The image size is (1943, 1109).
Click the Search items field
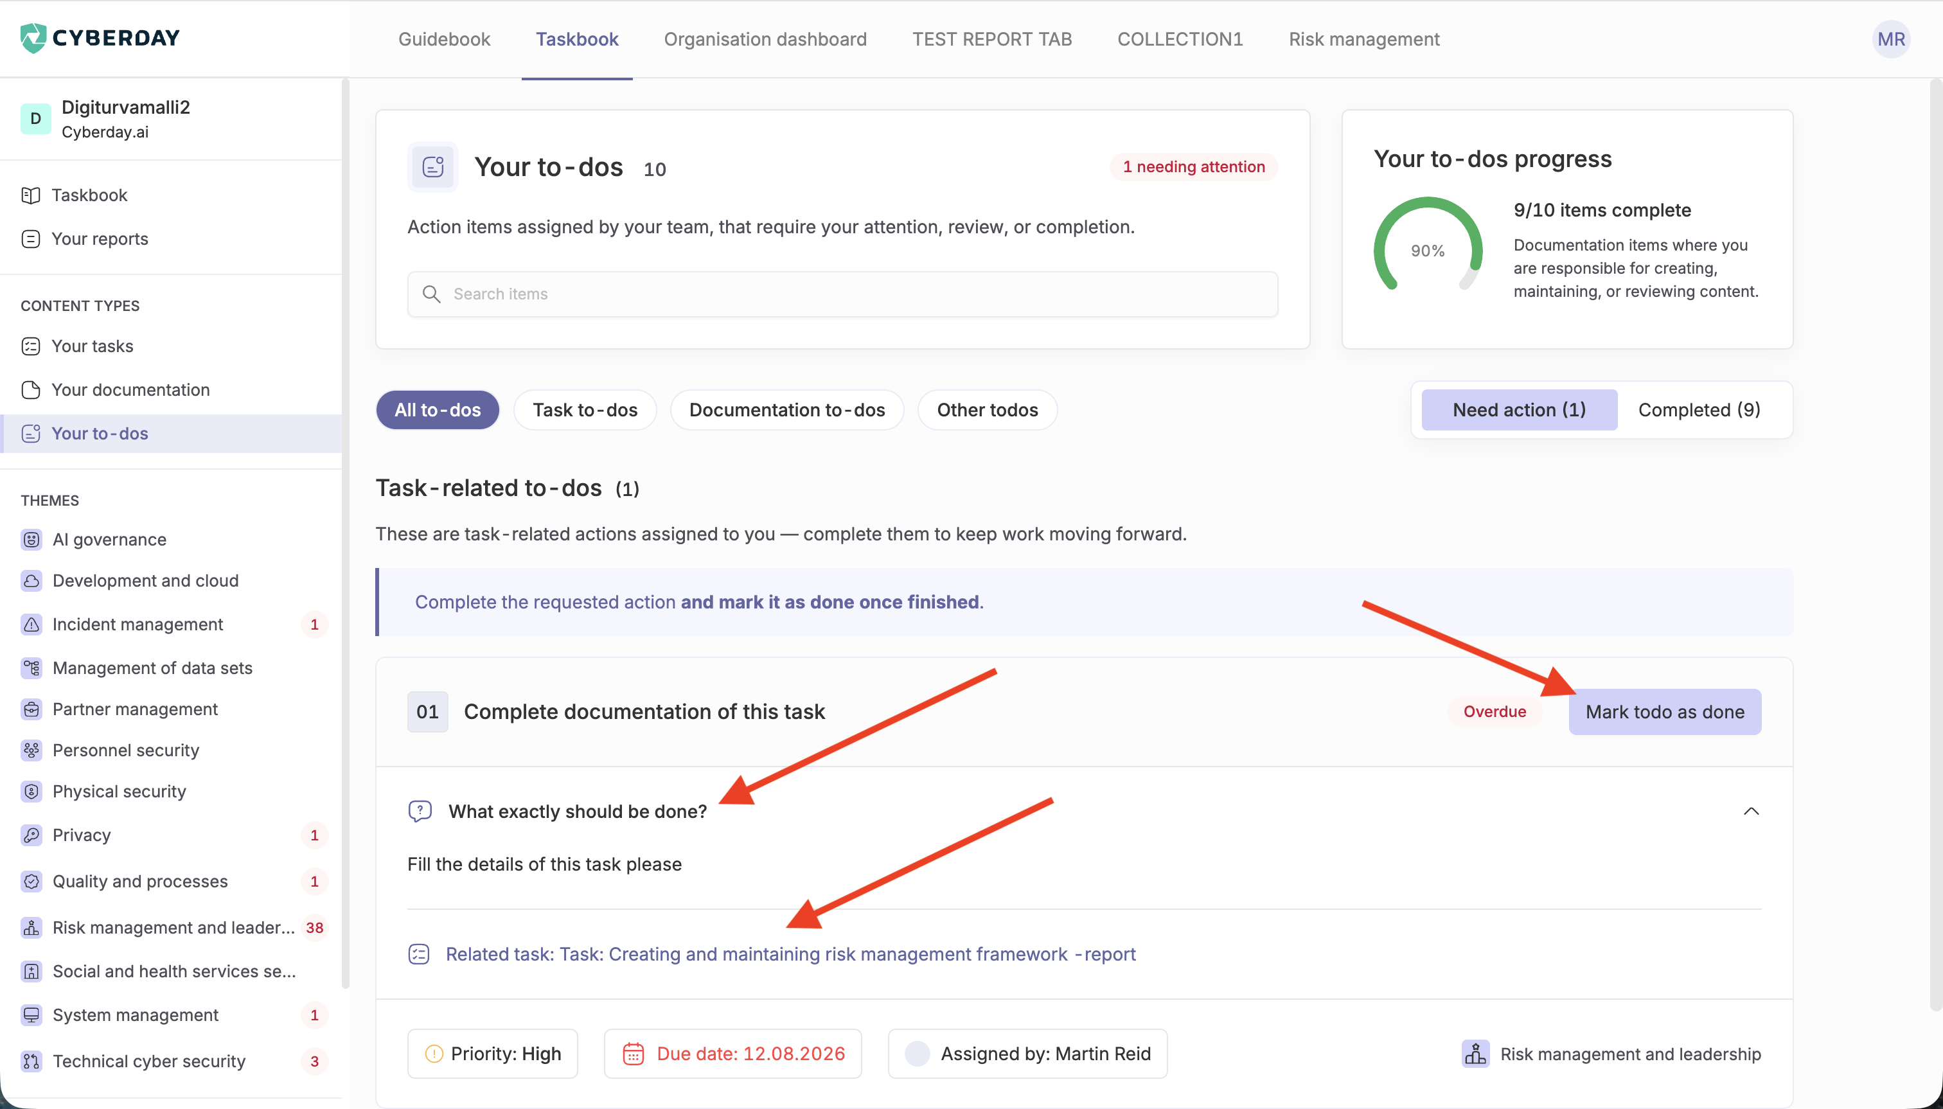pyautogui.click(x=842, y=294)
